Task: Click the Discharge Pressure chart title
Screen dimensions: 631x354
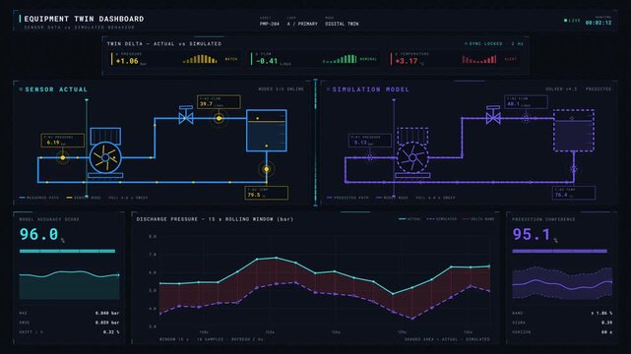Action: click(x=215, y=219)
